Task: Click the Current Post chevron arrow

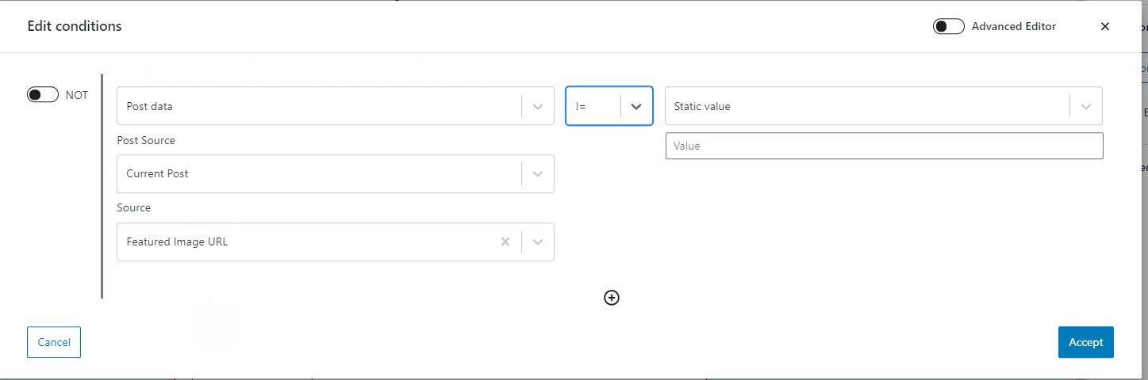Action: coord(538,174)
